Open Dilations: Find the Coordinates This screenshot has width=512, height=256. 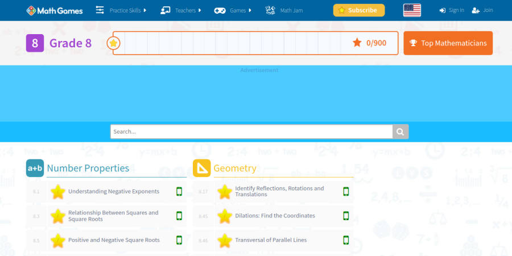pyautogui.click(x=275, y=216)
